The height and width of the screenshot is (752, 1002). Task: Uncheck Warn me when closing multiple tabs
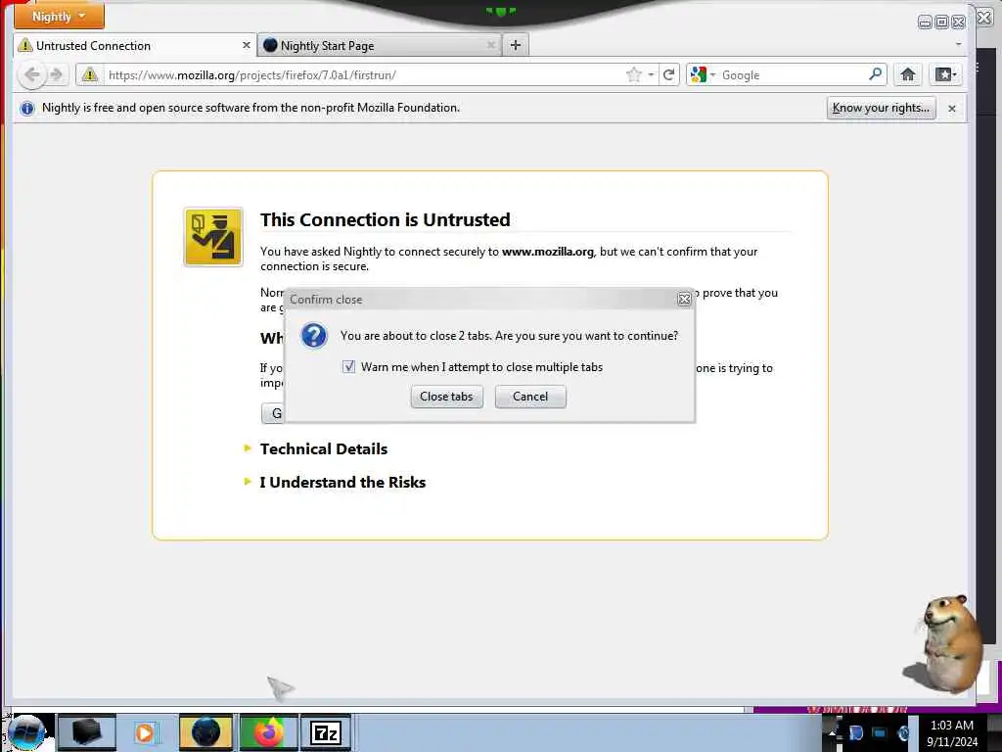pyautogui.click(x=348, y=367)
